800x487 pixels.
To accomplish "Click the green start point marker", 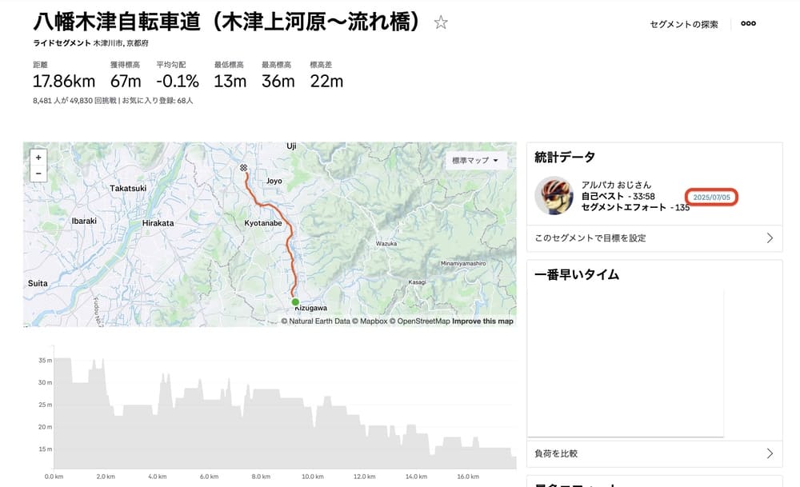I will point(295,302).
